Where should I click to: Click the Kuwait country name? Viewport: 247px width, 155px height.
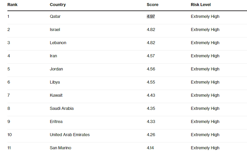click(56, 95)
